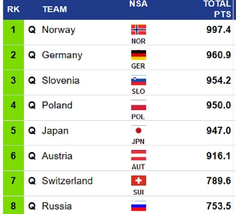Click the Austria flag icon
The image size is (236, 214).
click(x=138, y=155)
